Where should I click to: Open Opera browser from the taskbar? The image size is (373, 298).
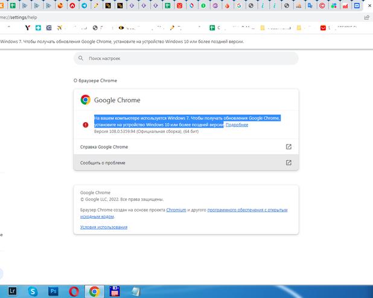[74, 291]
